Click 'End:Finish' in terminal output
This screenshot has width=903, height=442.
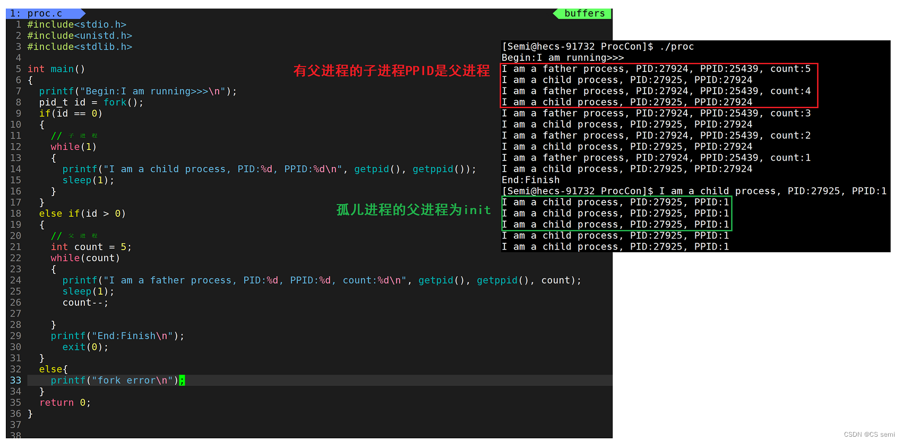[x=531, y=180]
